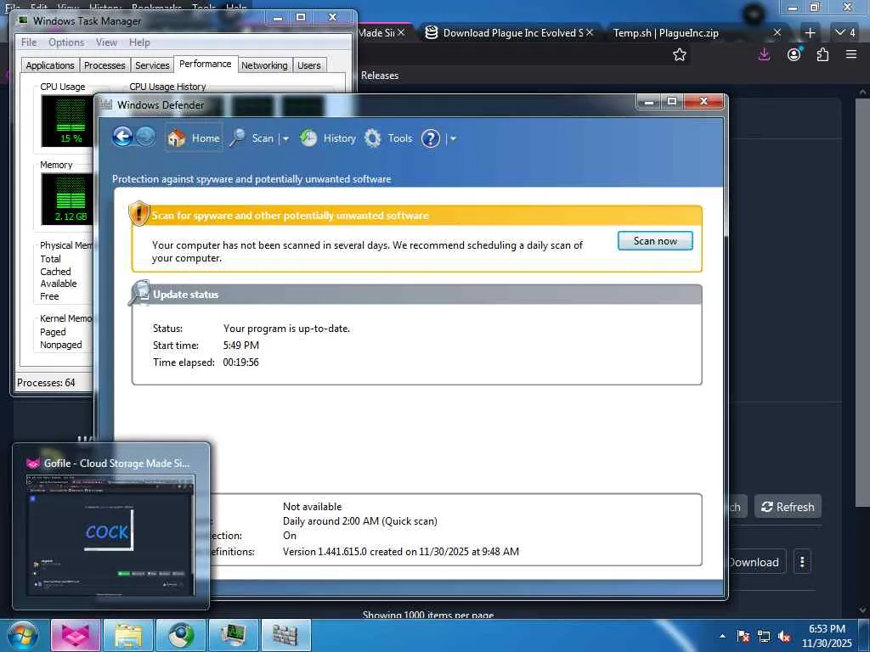
Task: Open the browser downloads arrow icon
Action: pos(764,54)
